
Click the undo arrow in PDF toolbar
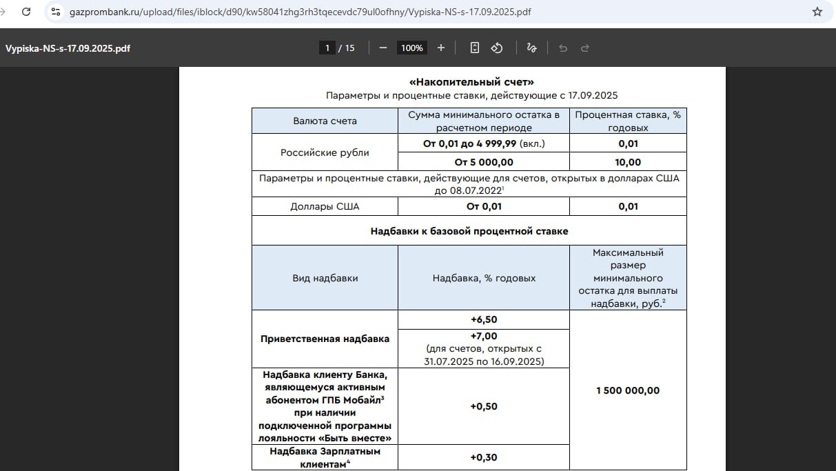click(x=563, y=48)
